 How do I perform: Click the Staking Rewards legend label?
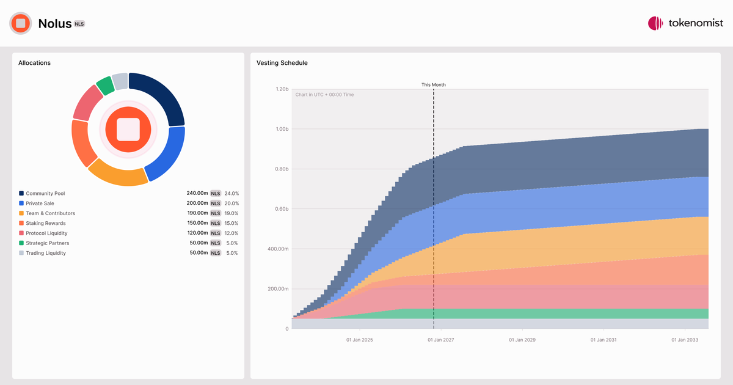point(46,223)
